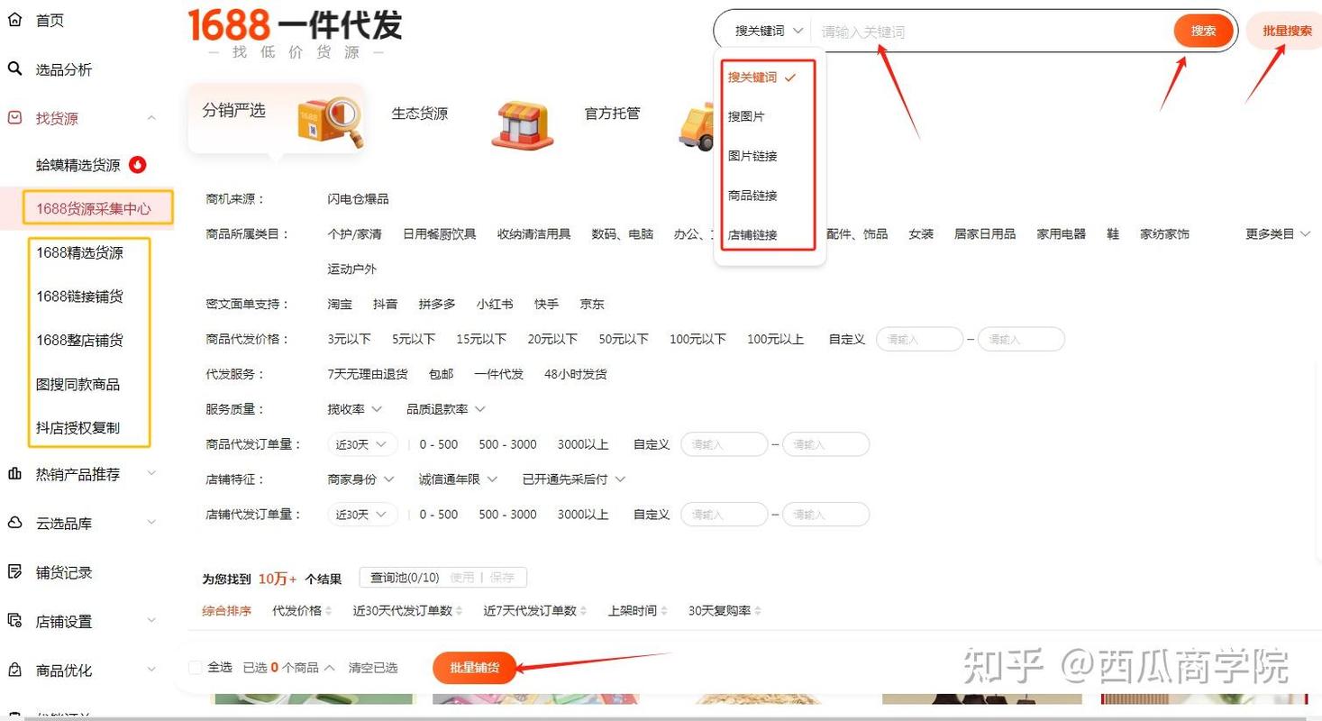Open the 商家身份 dropdown
Screen dimensions: 1322x721
tap(360, 479)
